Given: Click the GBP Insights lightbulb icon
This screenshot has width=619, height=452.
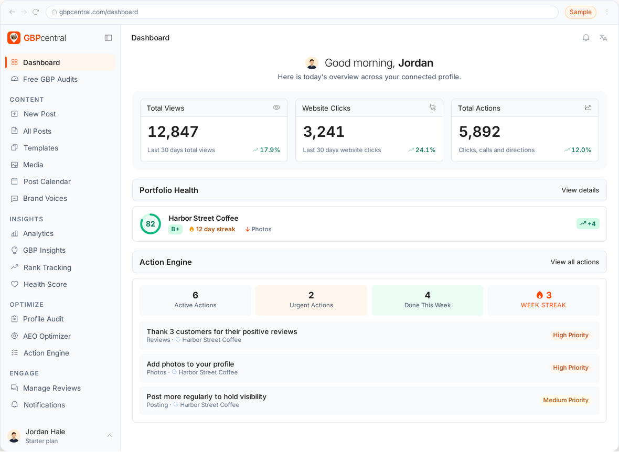Looking at the screenshot, I should tap(15, 250).
